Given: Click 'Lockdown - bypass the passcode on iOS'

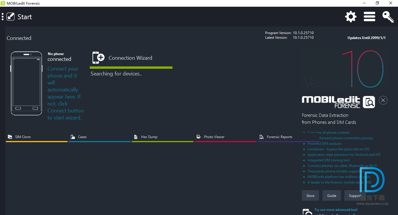Looking at the screenshot, I should [x=338, y=149].
